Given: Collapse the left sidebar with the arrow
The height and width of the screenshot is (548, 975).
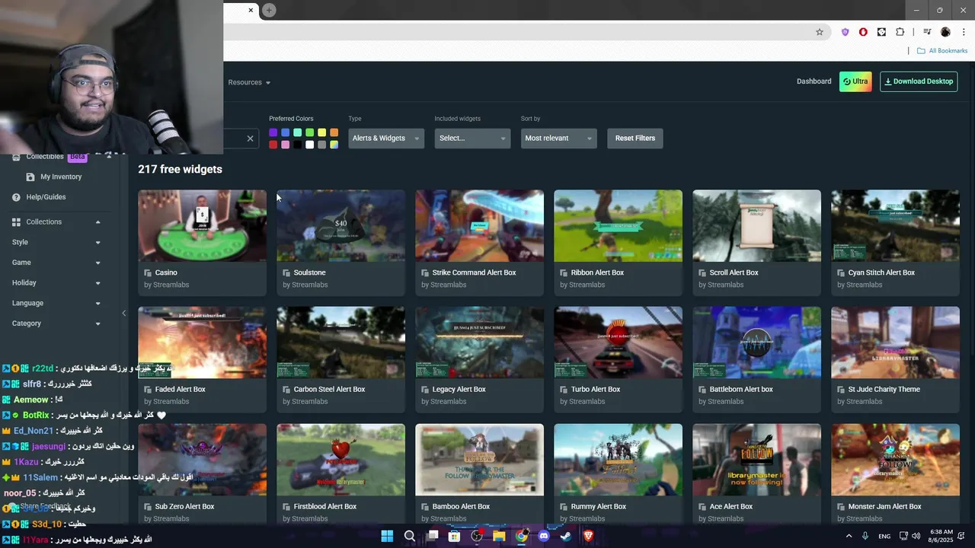Looking at the screenshot, I should [124, 313].
